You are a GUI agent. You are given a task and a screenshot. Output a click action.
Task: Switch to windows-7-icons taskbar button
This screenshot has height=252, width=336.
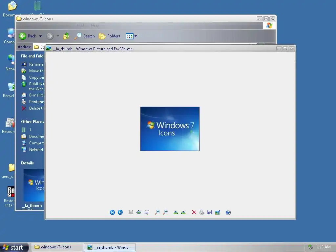coord(57,247)
